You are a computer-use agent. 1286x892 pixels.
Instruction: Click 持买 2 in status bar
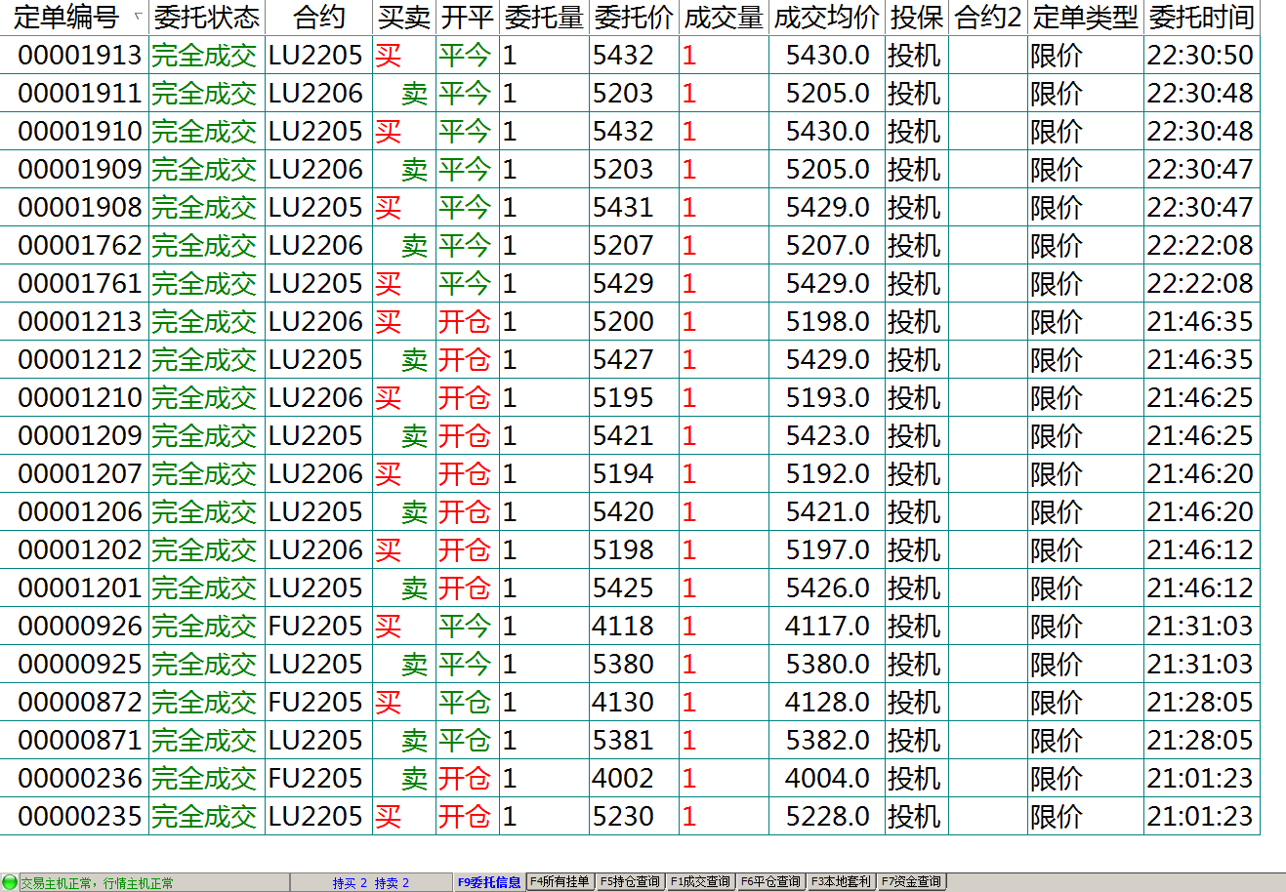pos(350,883)
